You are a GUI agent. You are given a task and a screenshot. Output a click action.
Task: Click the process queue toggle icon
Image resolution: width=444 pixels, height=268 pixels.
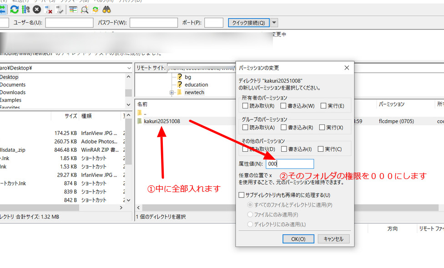25,9
